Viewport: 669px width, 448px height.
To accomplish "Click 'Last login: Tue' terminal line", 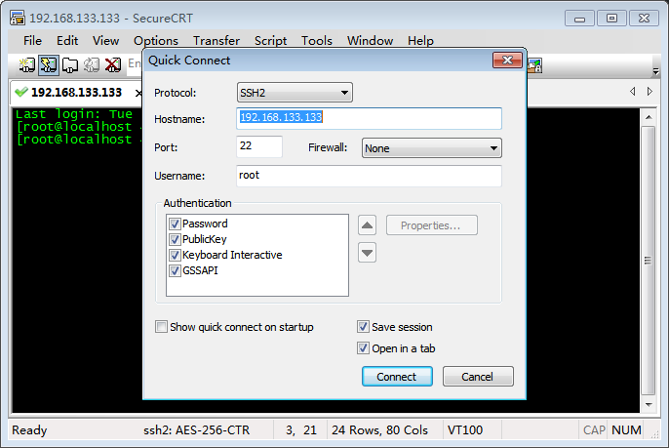I will [x=74, y=114].
